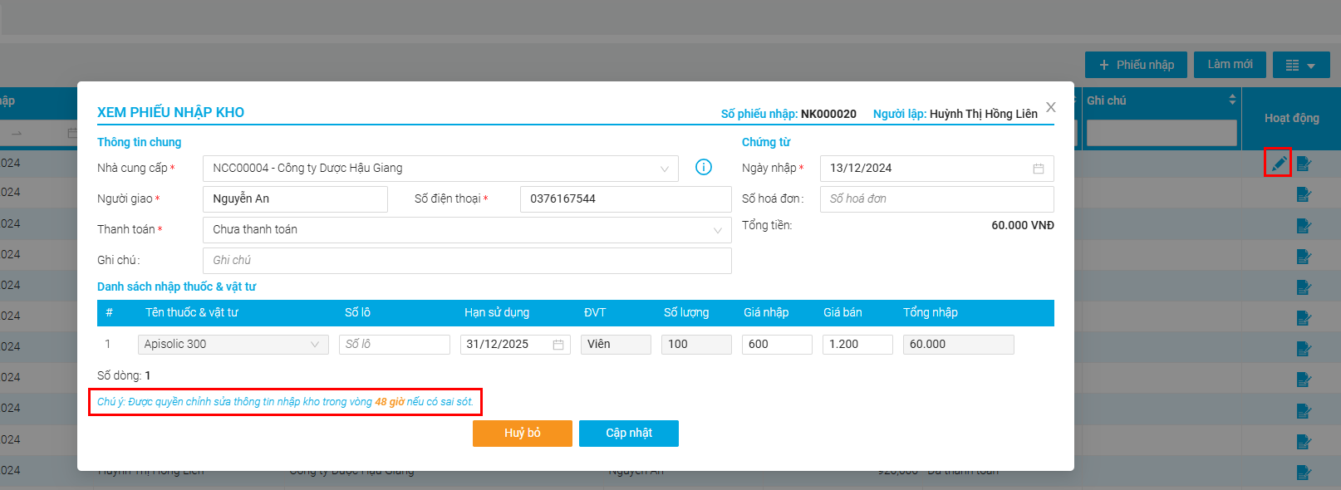The width and height of the screenshot is (1341, 490).
Task: Open the Nhà cung cấp dropdown
Action: pyautogui.click(x=440, y=169)
